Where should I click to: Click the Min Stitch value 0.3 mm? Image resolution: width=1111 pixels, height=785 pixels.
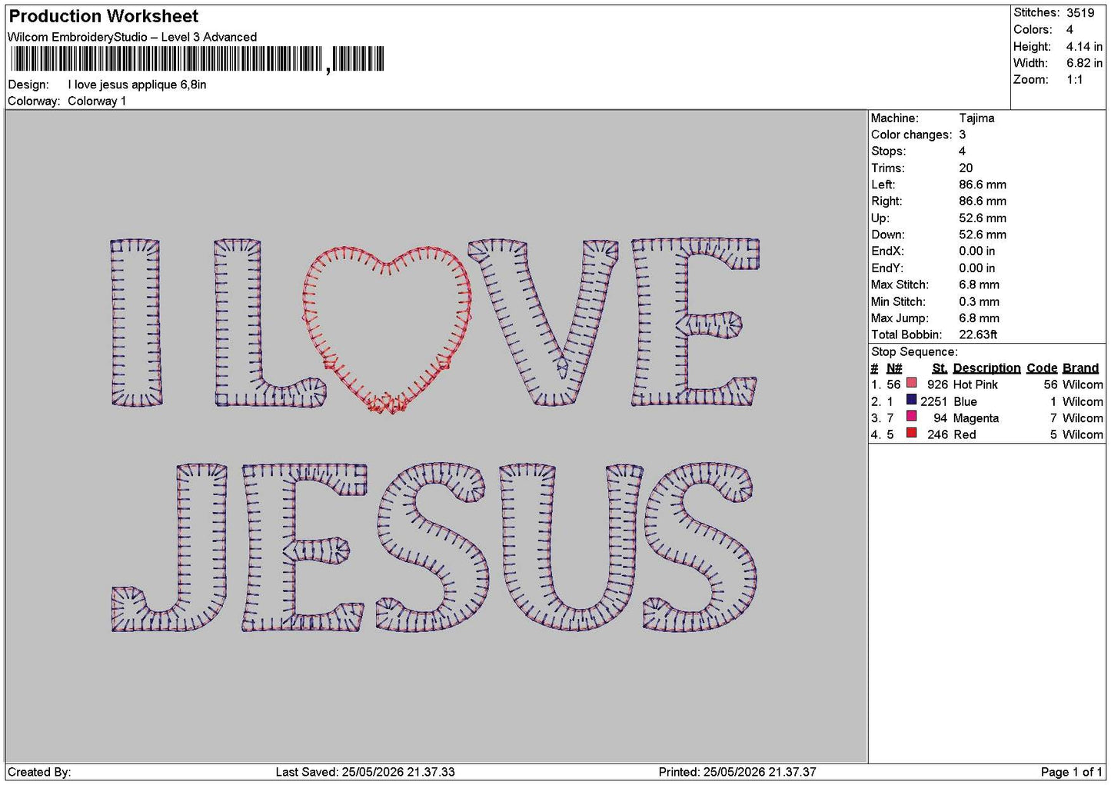(980, 301)
